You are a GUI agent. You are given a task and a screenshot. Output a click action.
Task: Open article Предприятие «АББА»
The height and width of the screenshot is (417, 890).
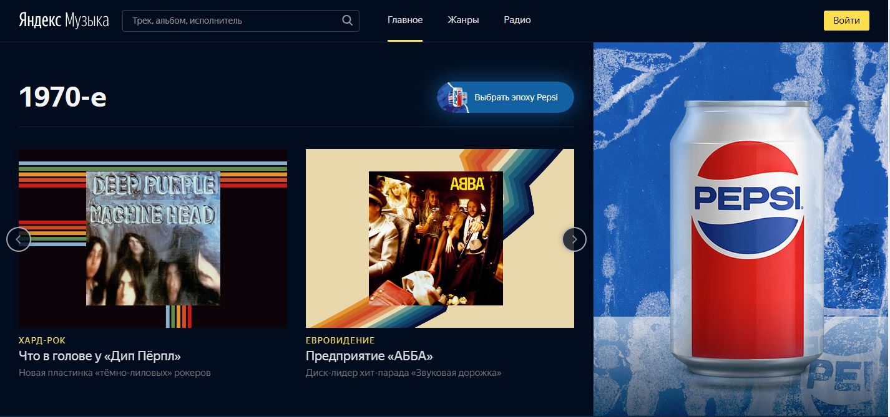point(369,356)
